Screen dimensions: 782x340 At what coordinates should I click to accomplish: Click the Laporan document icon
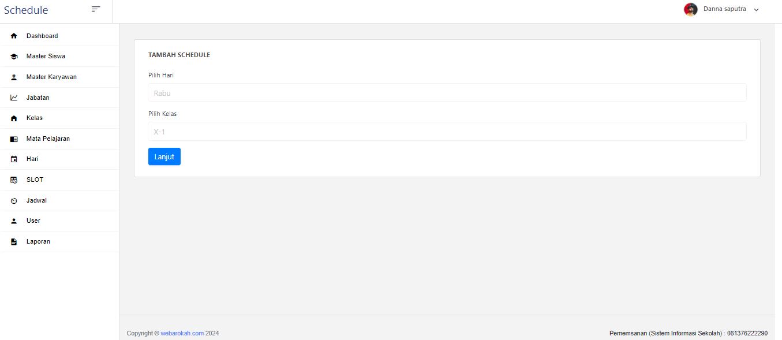click(x=14, y=242)
